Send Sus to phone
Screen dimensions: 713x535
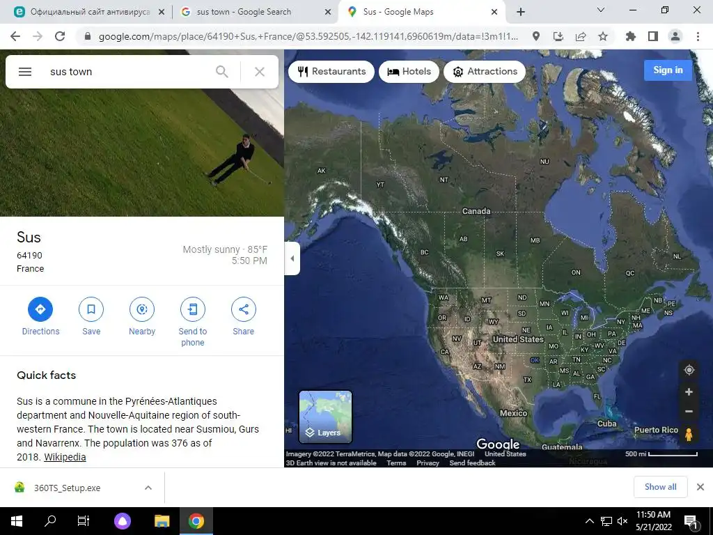pyautogui.click(x=193, y=322)
